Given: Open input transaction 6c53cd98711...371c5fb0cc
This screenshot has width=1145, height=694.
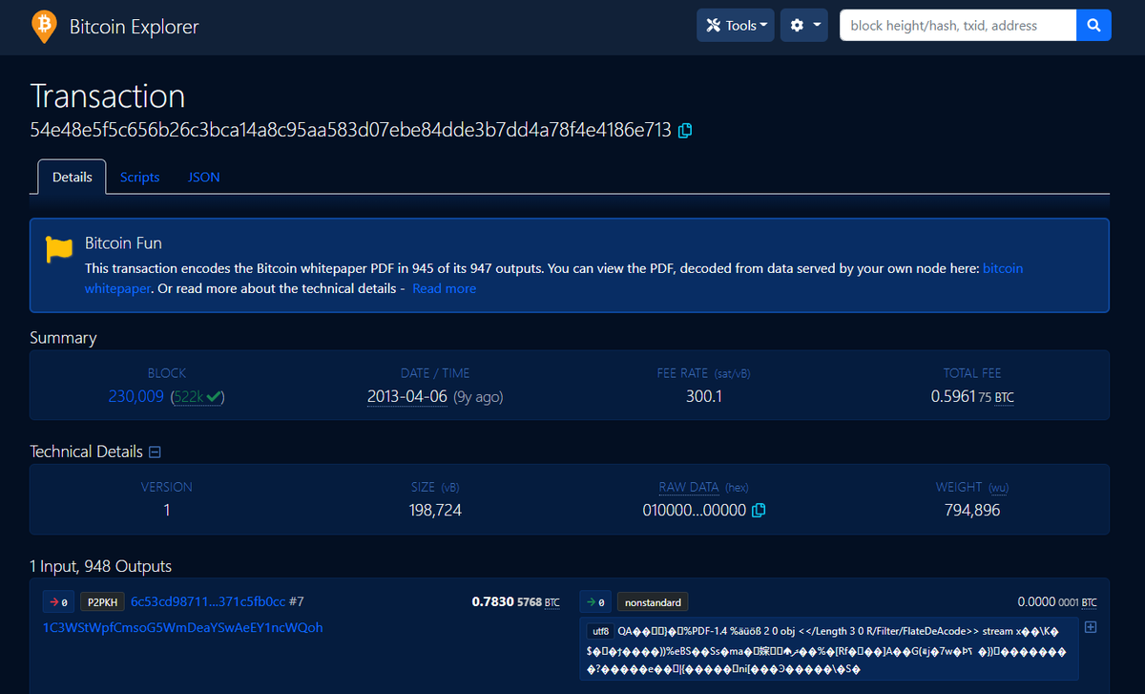Looking at the screenshot, I should 207,601.
